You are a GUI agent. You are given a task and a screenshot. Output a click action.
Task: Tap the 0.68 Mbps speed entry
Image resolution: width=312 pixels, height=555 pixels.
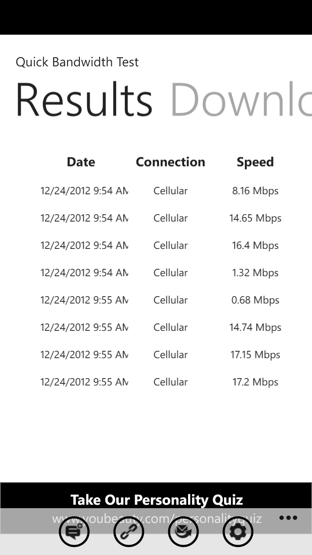point(255,300)
